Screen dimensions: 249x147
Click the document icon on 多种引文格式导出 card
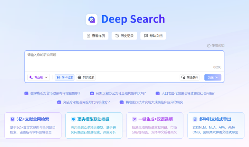point(195,119)
